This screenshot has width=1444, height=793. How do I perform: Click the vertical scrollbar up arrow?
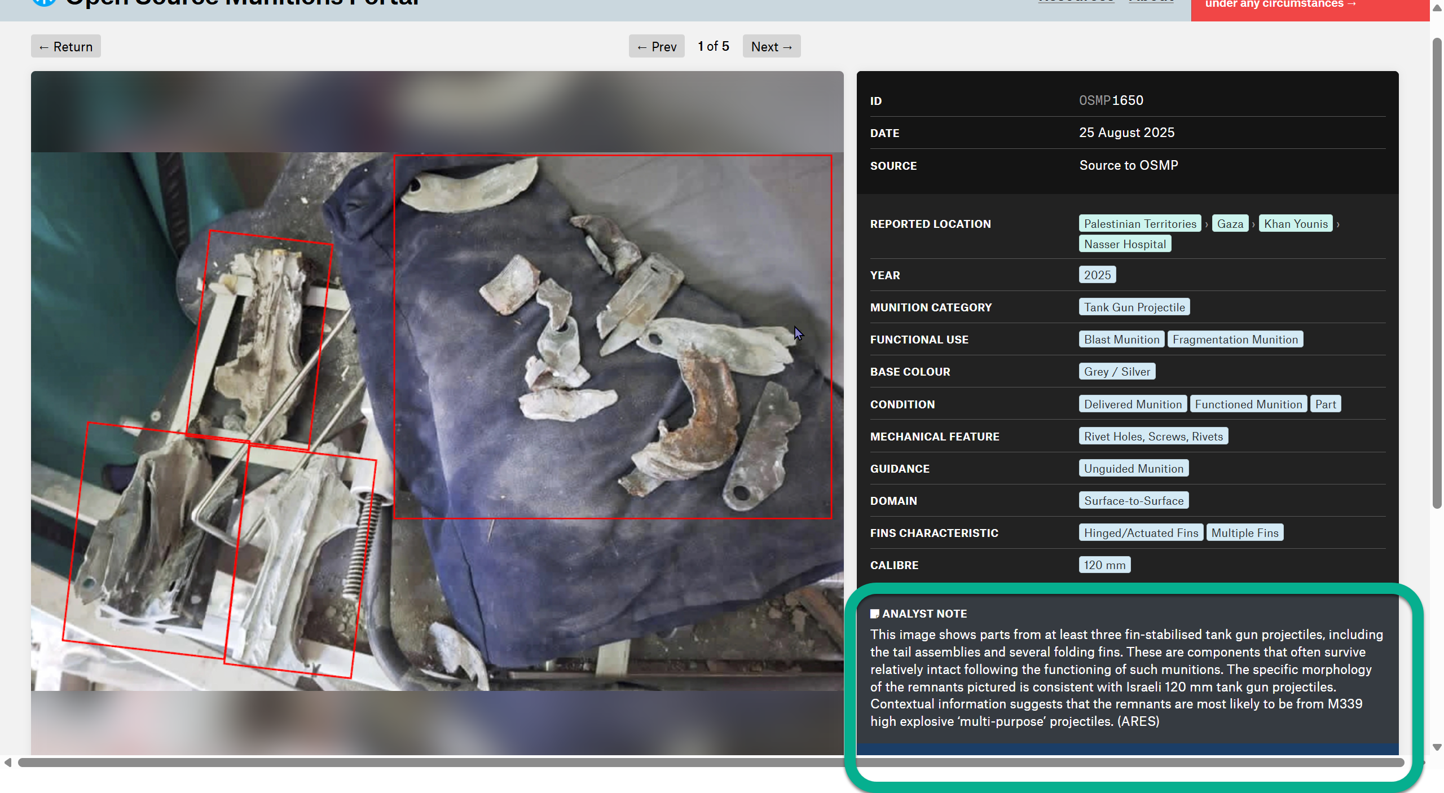(1437, 8)
